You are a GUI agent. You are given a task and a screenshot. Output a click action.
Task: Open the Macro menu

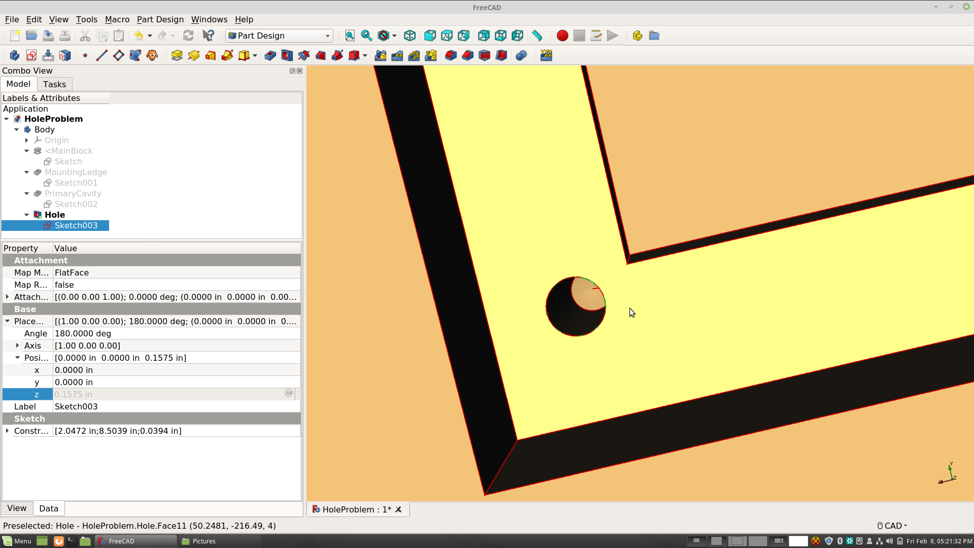point(117,19)
